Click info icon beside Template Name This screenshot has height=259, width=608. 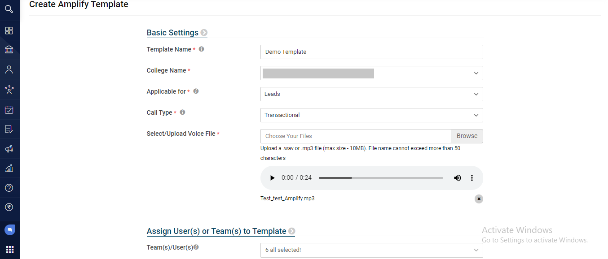[201, 49]
